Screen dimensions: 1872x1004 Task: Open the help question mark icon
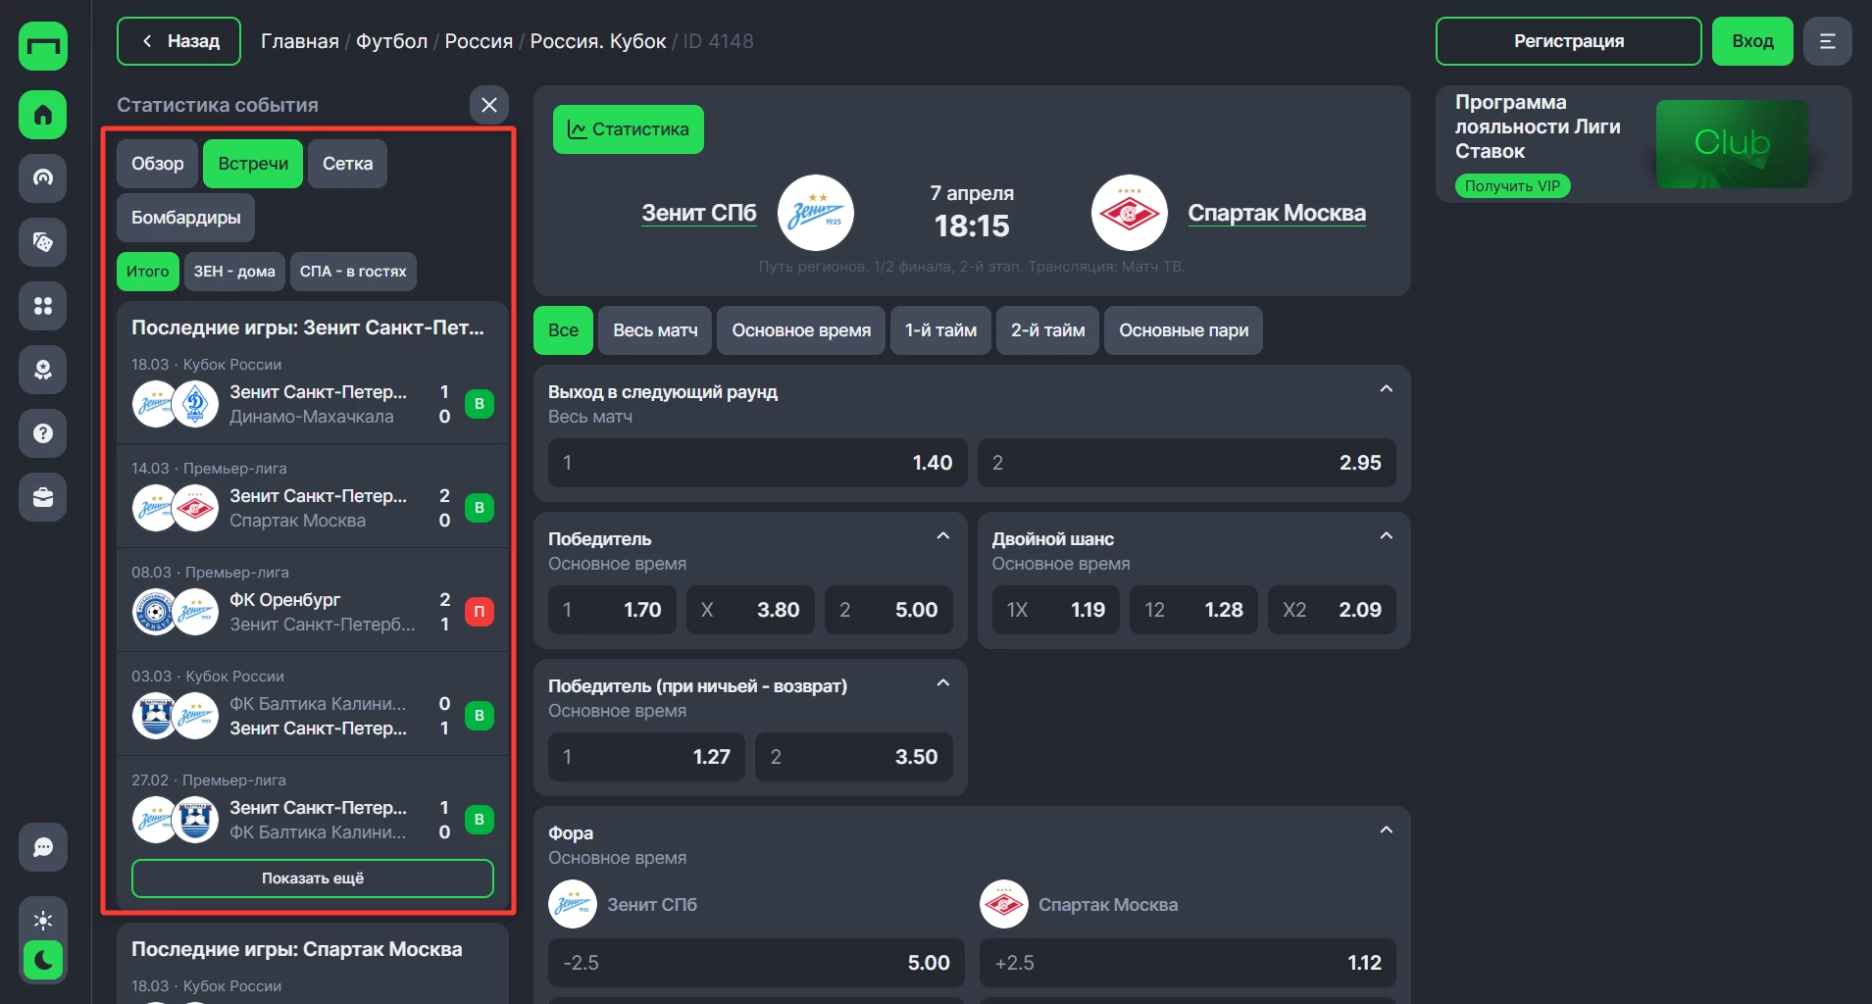click(x=43, y=433)
